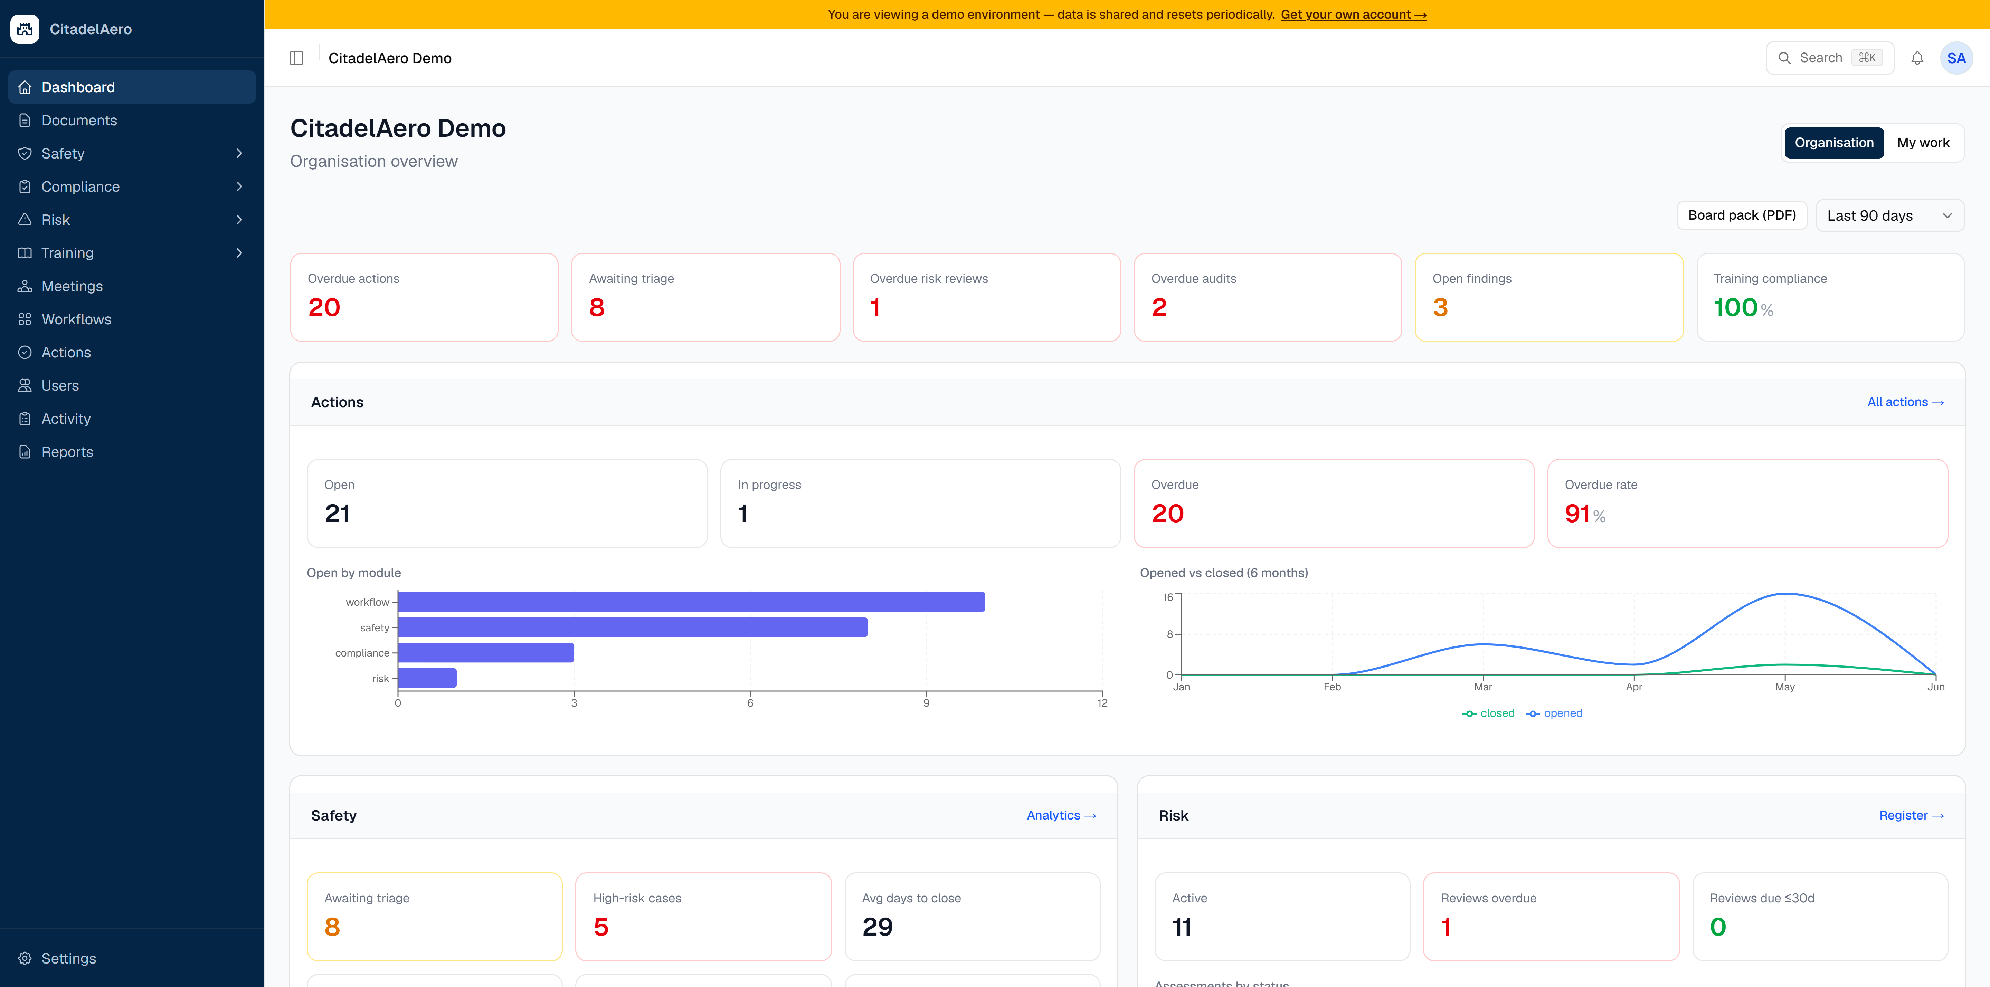The height and width of the screenshot is (987, 1990).
Task: Click the In progress card
Action: (x=920, y=504)
